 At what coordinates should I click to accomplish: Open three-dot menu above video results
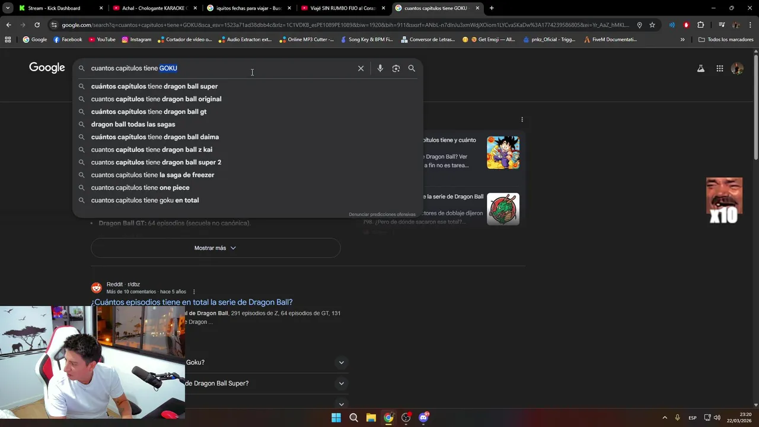[x=522, y=120]
